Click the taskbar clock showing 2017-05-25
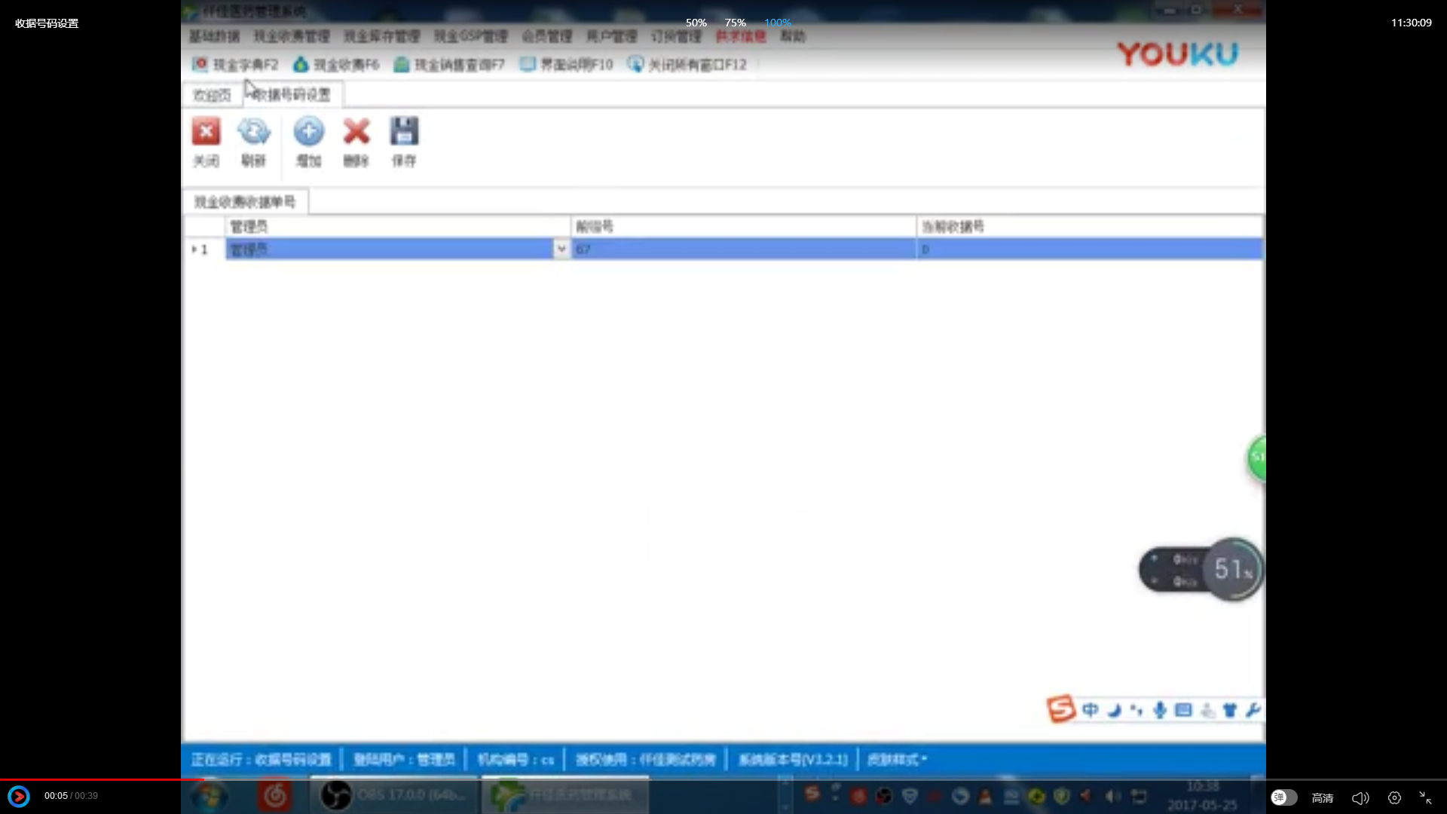Screen dimensions: 1447x814 coord(1202,796)
